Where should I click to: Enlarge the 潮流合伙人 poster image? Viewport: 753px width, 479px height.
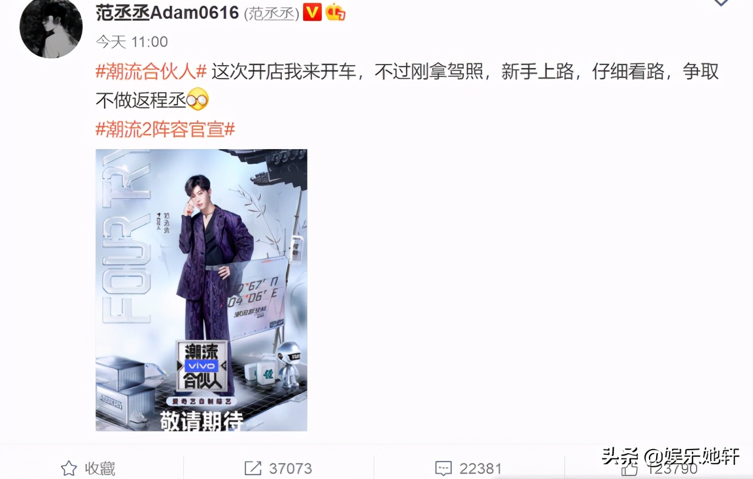pyautogui.click(x=201, y=290)
